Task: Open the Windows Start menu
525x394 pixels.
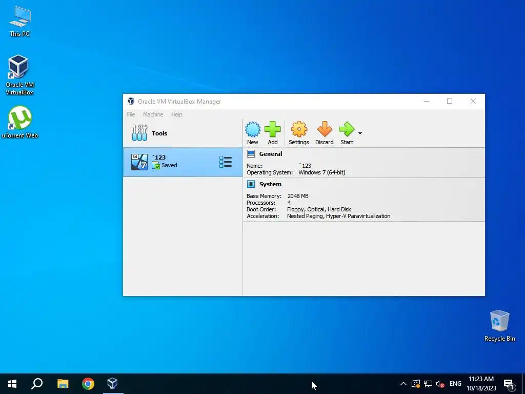Action: click(x=12, y=384)
